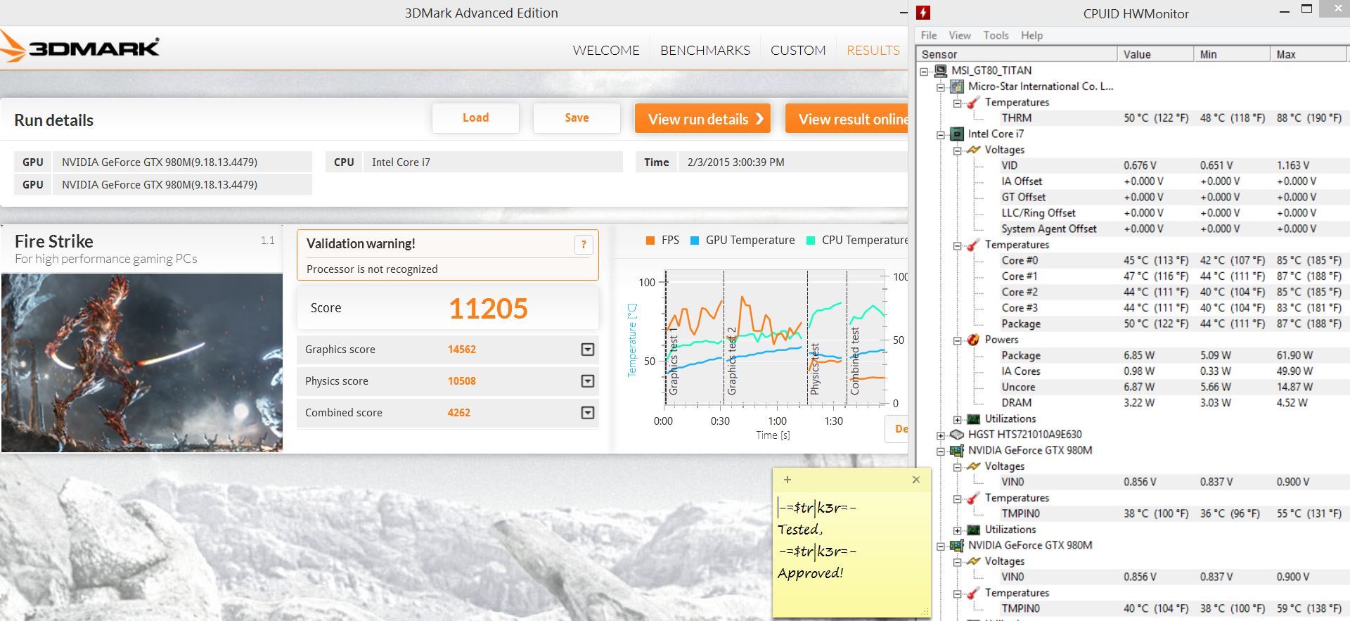Open HWMonitor File menu
The width and height of the screenshot is (1350, 621).
coord(929,35)
